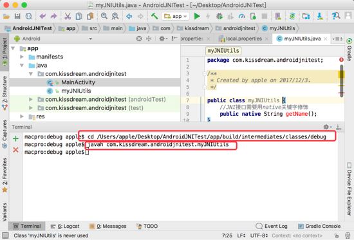Open file using the folder toolbar icon
This screenshot has height=240, width=354.
pos(6,16)
